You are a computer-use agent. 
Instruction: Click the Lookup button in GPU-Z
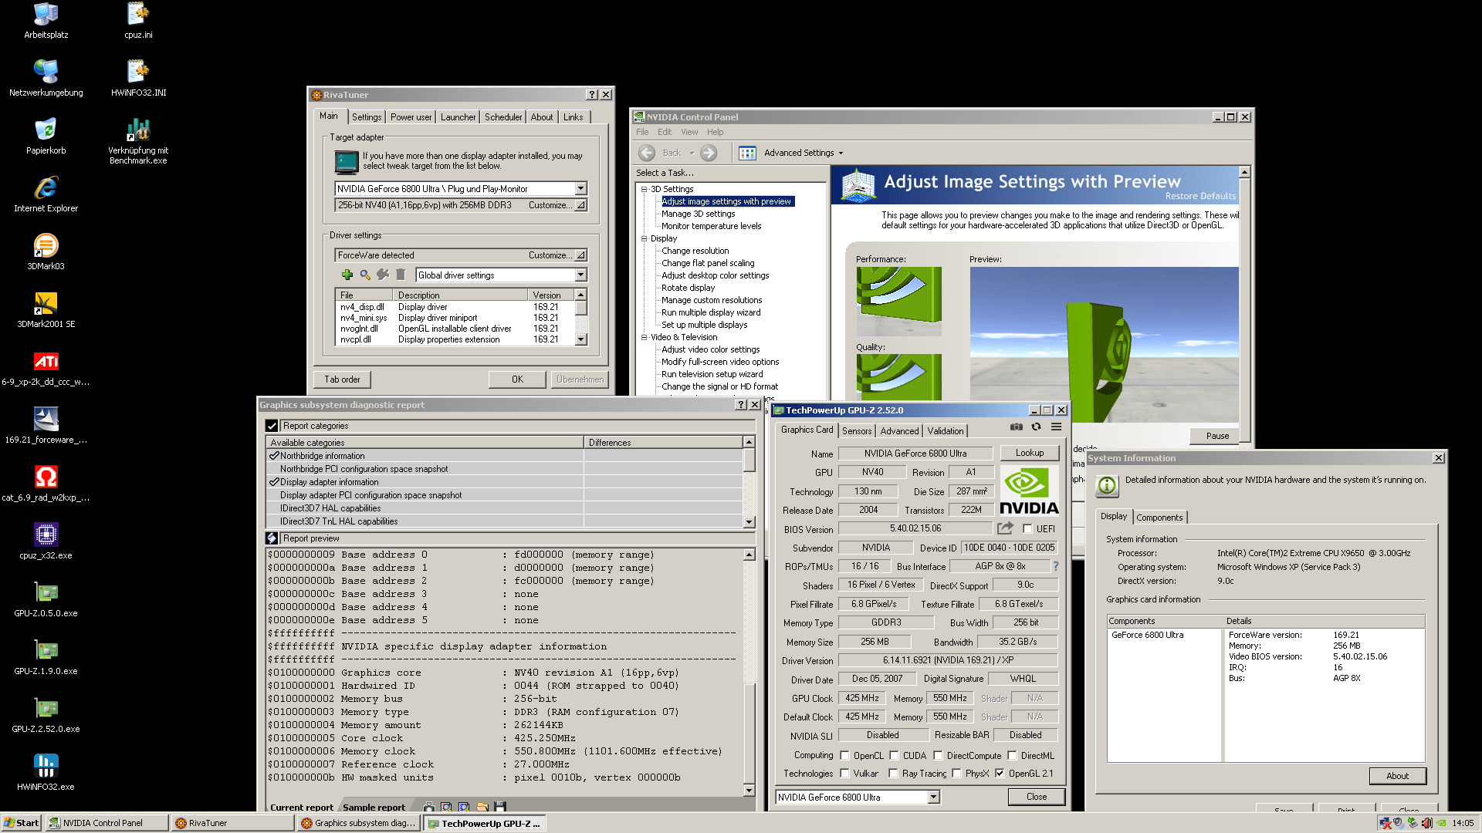tap(1030, 453)
